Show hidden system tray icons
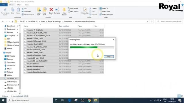184x103 pixels. [151, 100]
